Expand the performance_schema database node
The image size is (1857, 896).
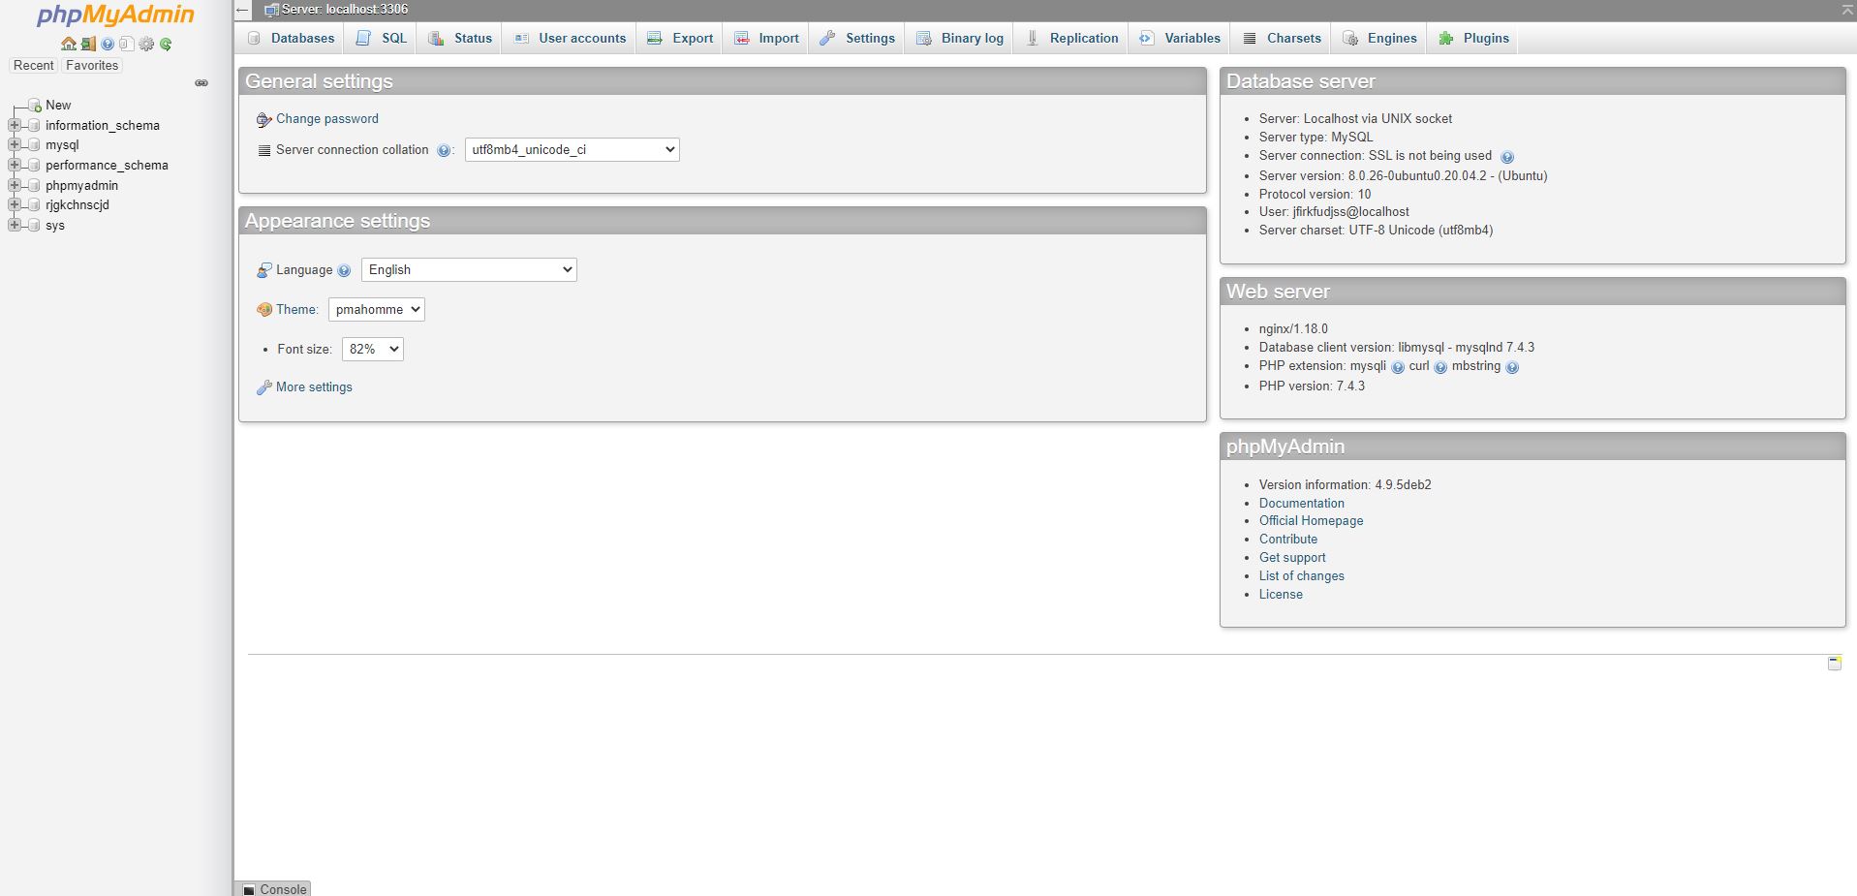[14, 165]
